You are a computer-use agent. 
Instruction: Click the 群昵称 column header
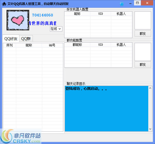pyautogui.click(x=77, y=45)
